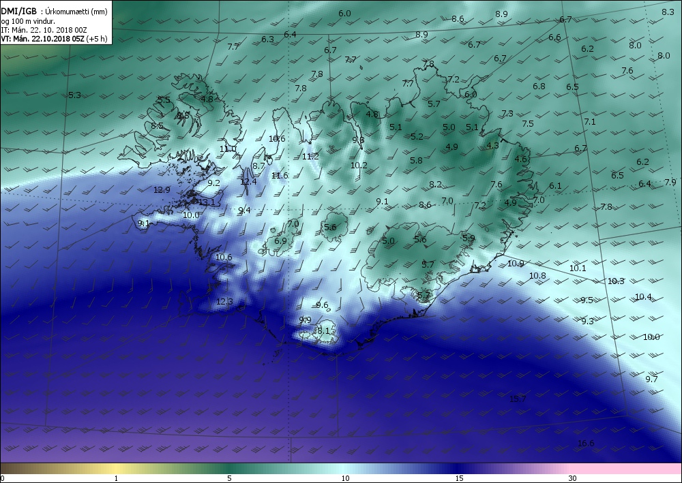This screenshot has height=483, width=682.
Task: Click the color scale label 1
Action: click(116, 478)
